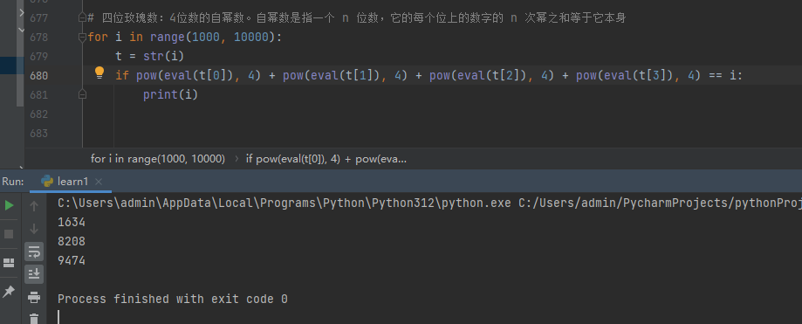Clear console with the trash icon
This screenshot has width=802, height=324.
tap(34, 319)
